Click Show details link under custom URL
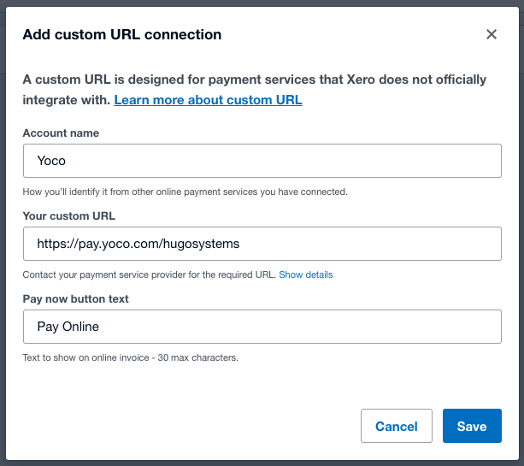Image resolution: width=524 pixels, height=466 pixels. tap(305, 274)
